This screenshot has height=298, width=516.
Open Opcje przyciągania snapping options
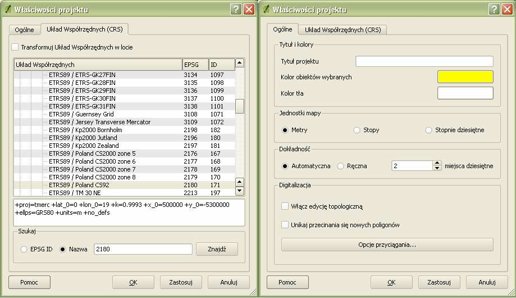[387, 245]
